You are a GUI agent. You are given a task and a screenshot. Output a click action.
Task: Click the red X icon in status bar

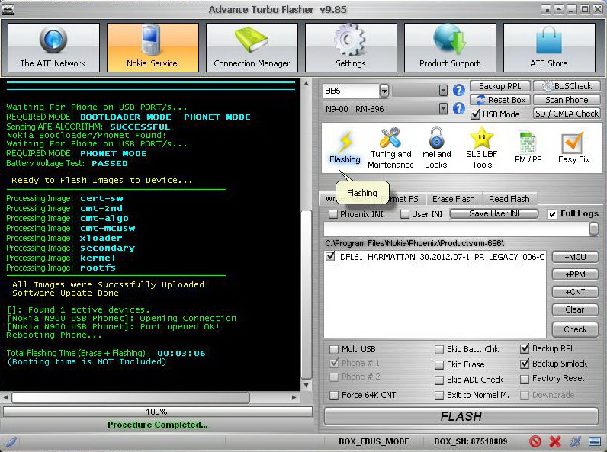click(555, 441)
